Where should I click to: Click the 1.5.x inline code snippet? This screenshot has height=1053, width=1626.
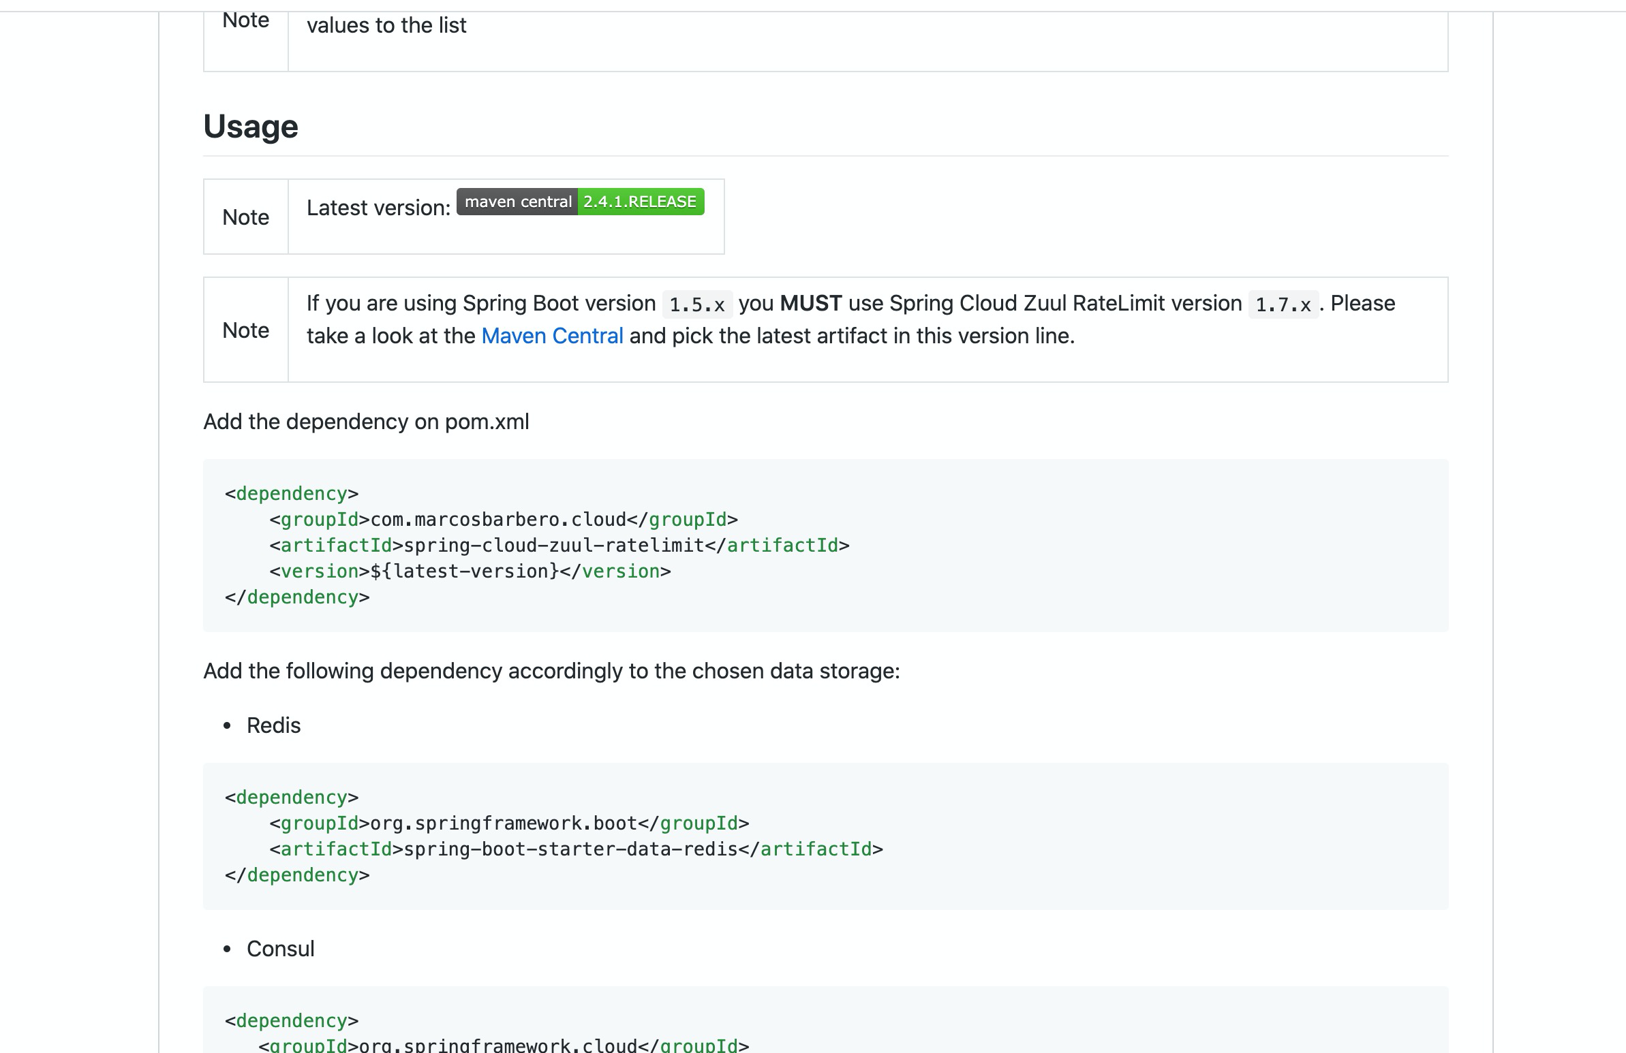pyautogui.click(x=697, y=304)
